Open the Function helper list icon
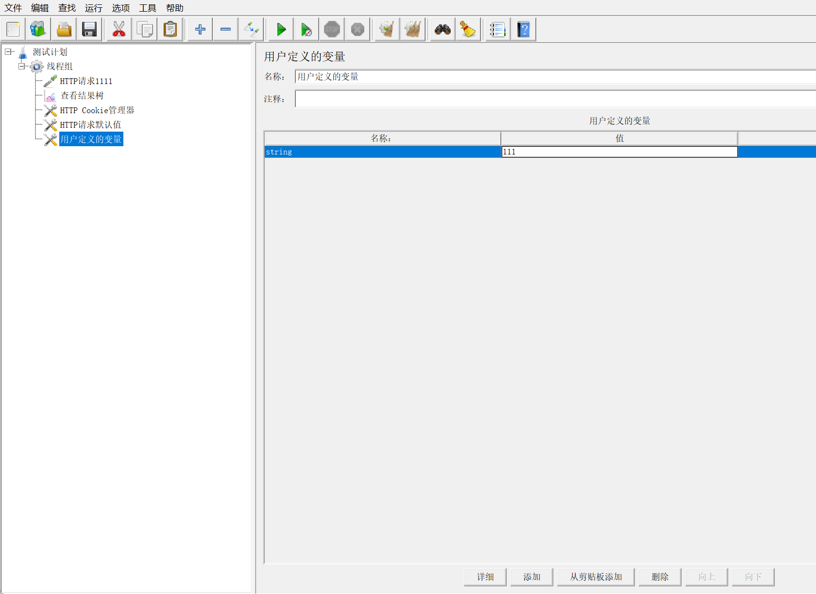 pos(498,29)
